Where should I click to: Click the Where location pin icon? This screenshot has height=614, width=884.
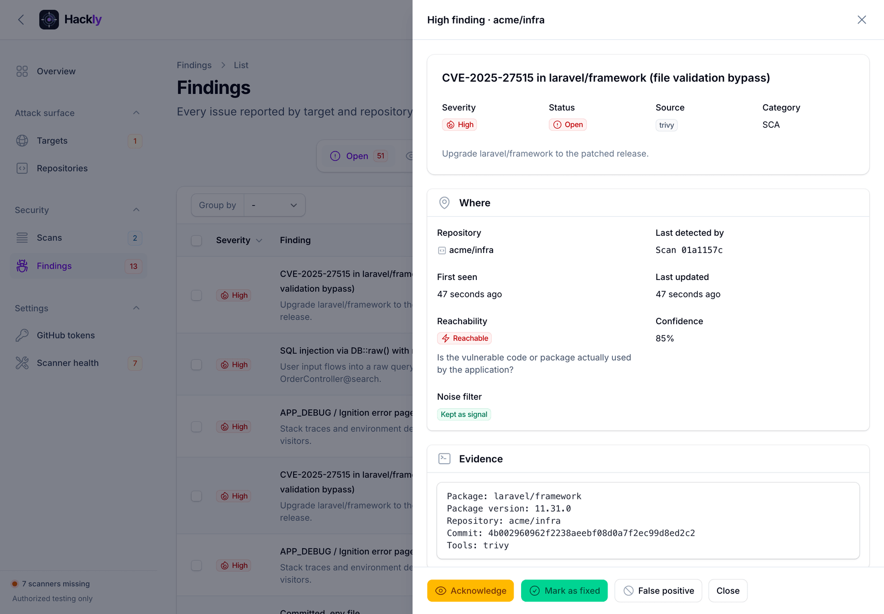point(444,203)
